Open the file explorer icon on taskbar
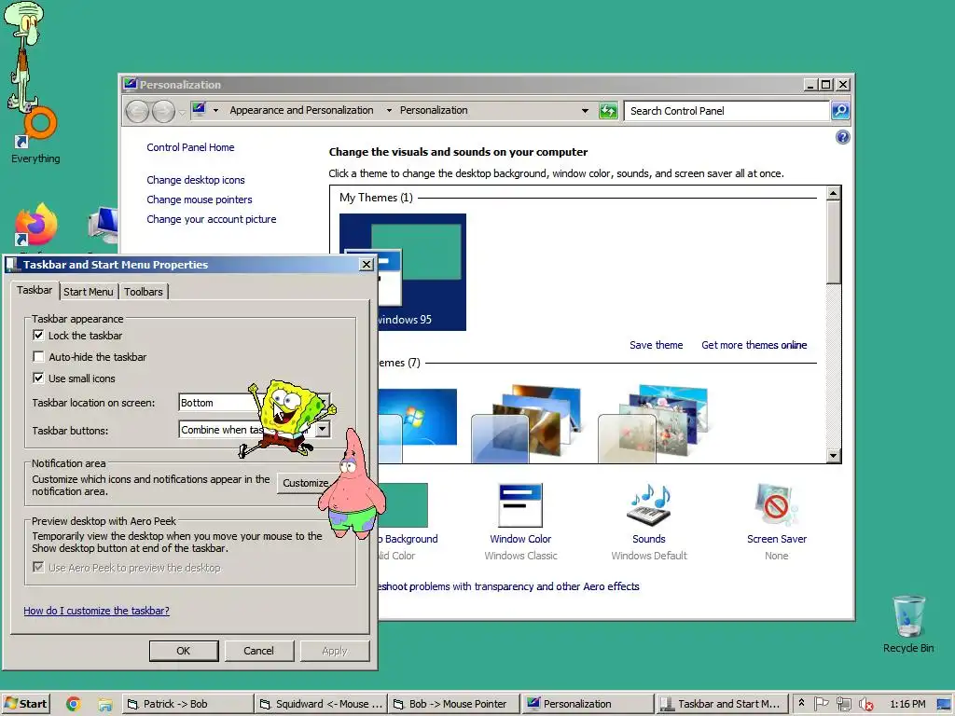This screenshot has height=716, width=955. (104, 705)
